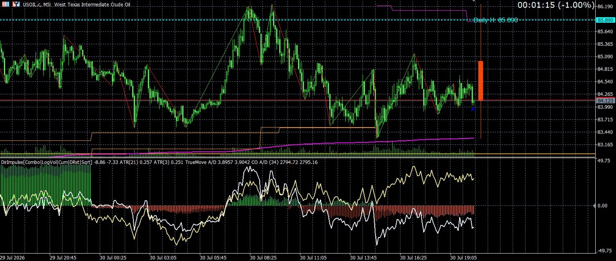Click the 85.090 price scale value
Image resolution: width=616 pixels, height=261 pixels.
click(x=605, y=57)
